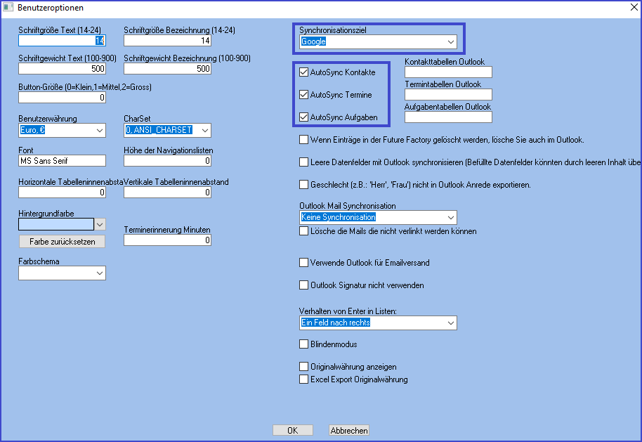Image resolution: width=642 pixels, height=442 pixels.
Task: Enable 'Excel Export Originalwährung'
Action: coord(304,379)
